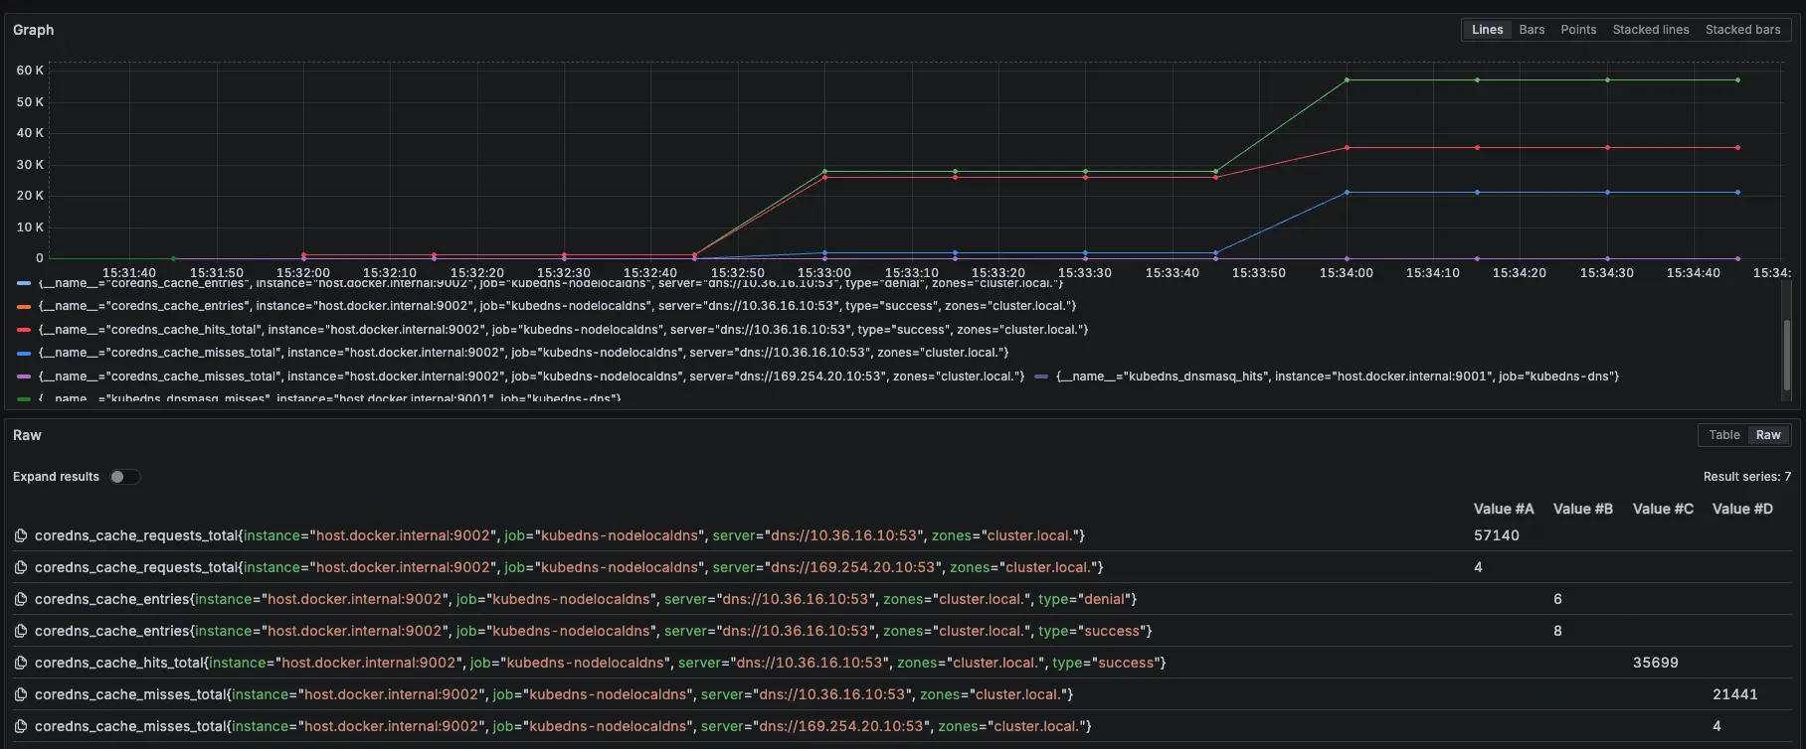
Task: Choose the Lines graph style
Action: point(1487,30)
